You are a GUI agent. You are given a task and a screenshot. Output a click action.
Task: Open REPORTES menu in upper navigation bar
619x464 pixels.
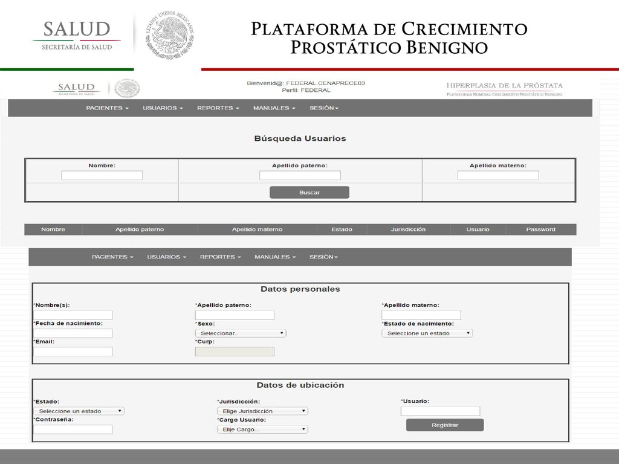click(218, 108)
